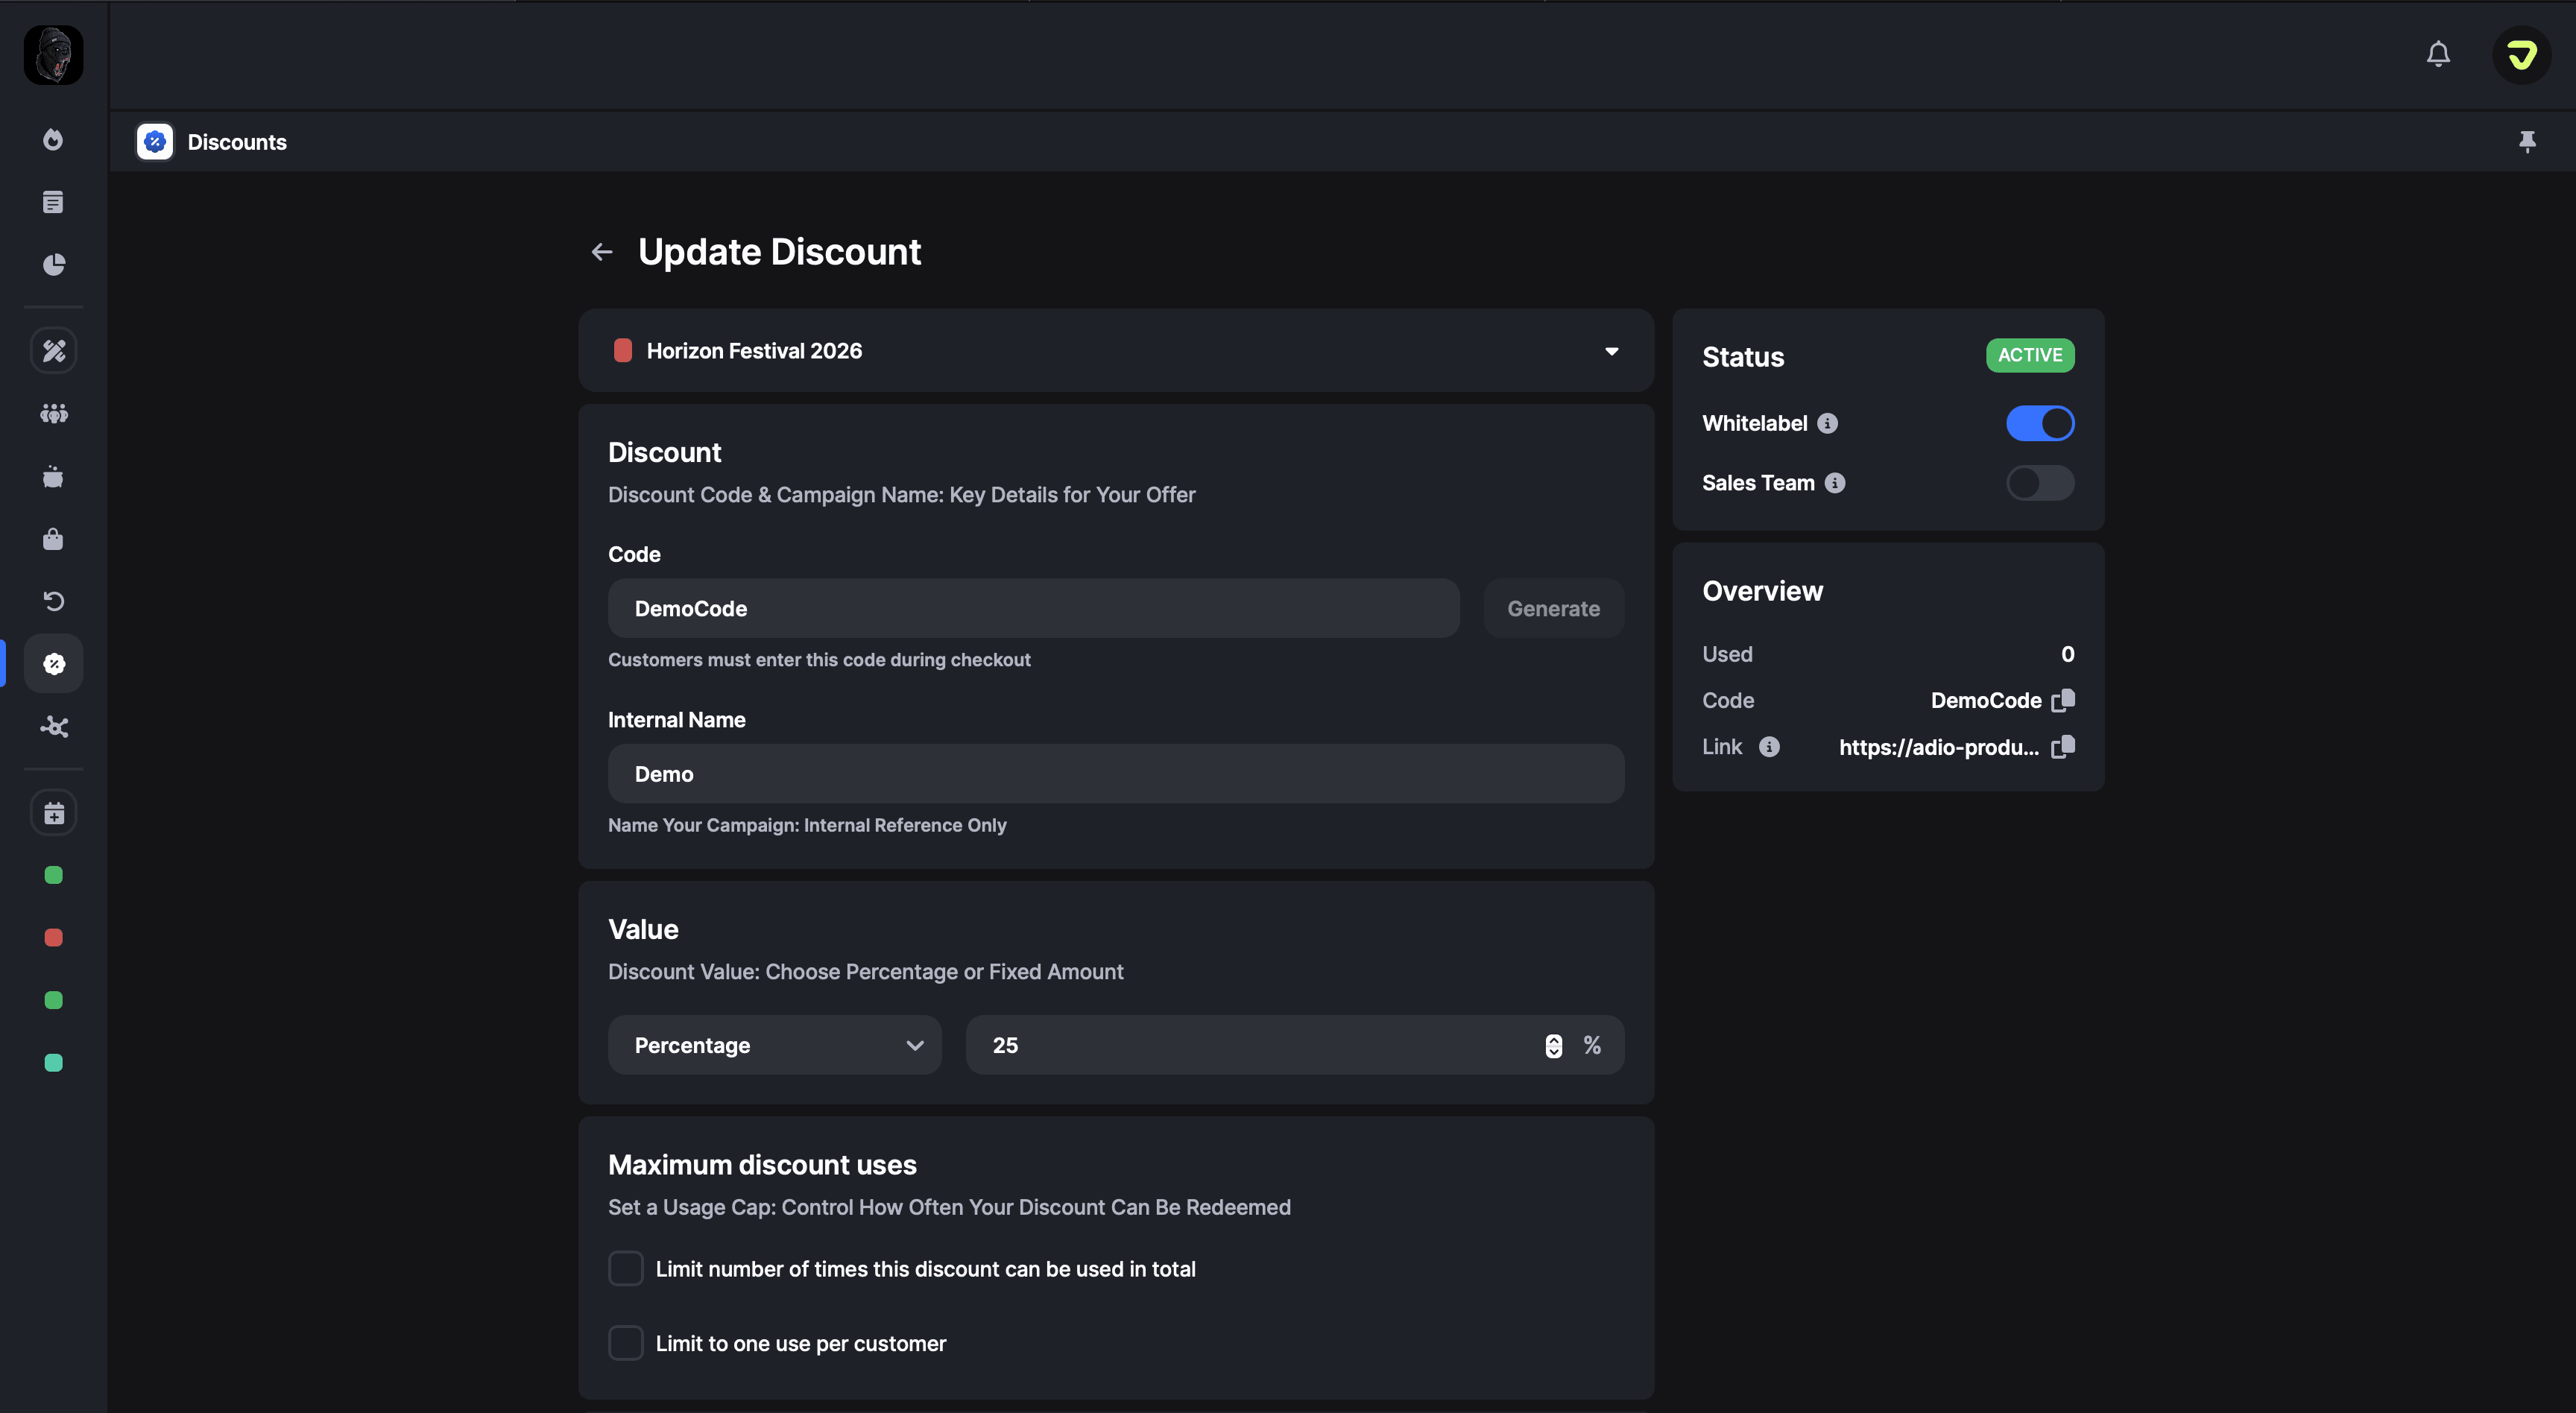The image size is (2576, 1413).
Task: Click the notification bell icon
Action: (x=2438, y=54)
